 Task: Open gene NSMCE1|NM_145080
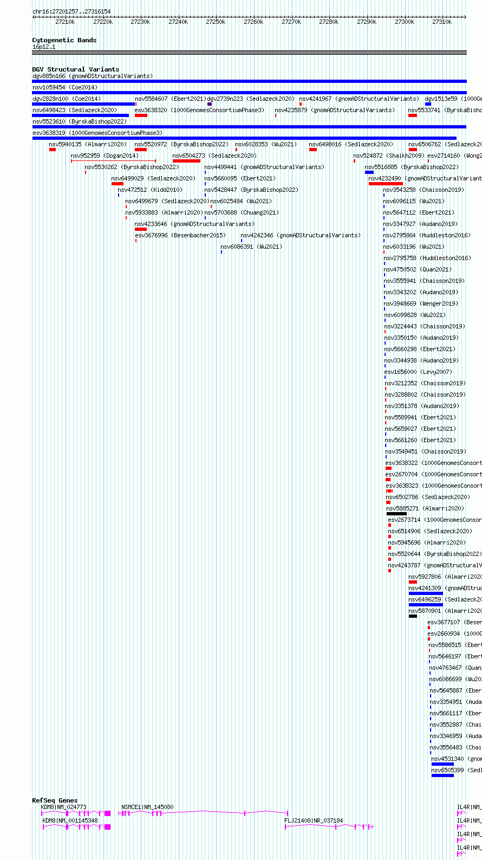point(148,807)
